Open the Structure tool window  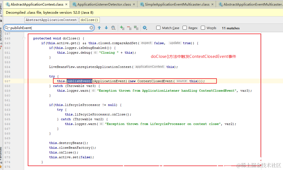pos(1,36)
